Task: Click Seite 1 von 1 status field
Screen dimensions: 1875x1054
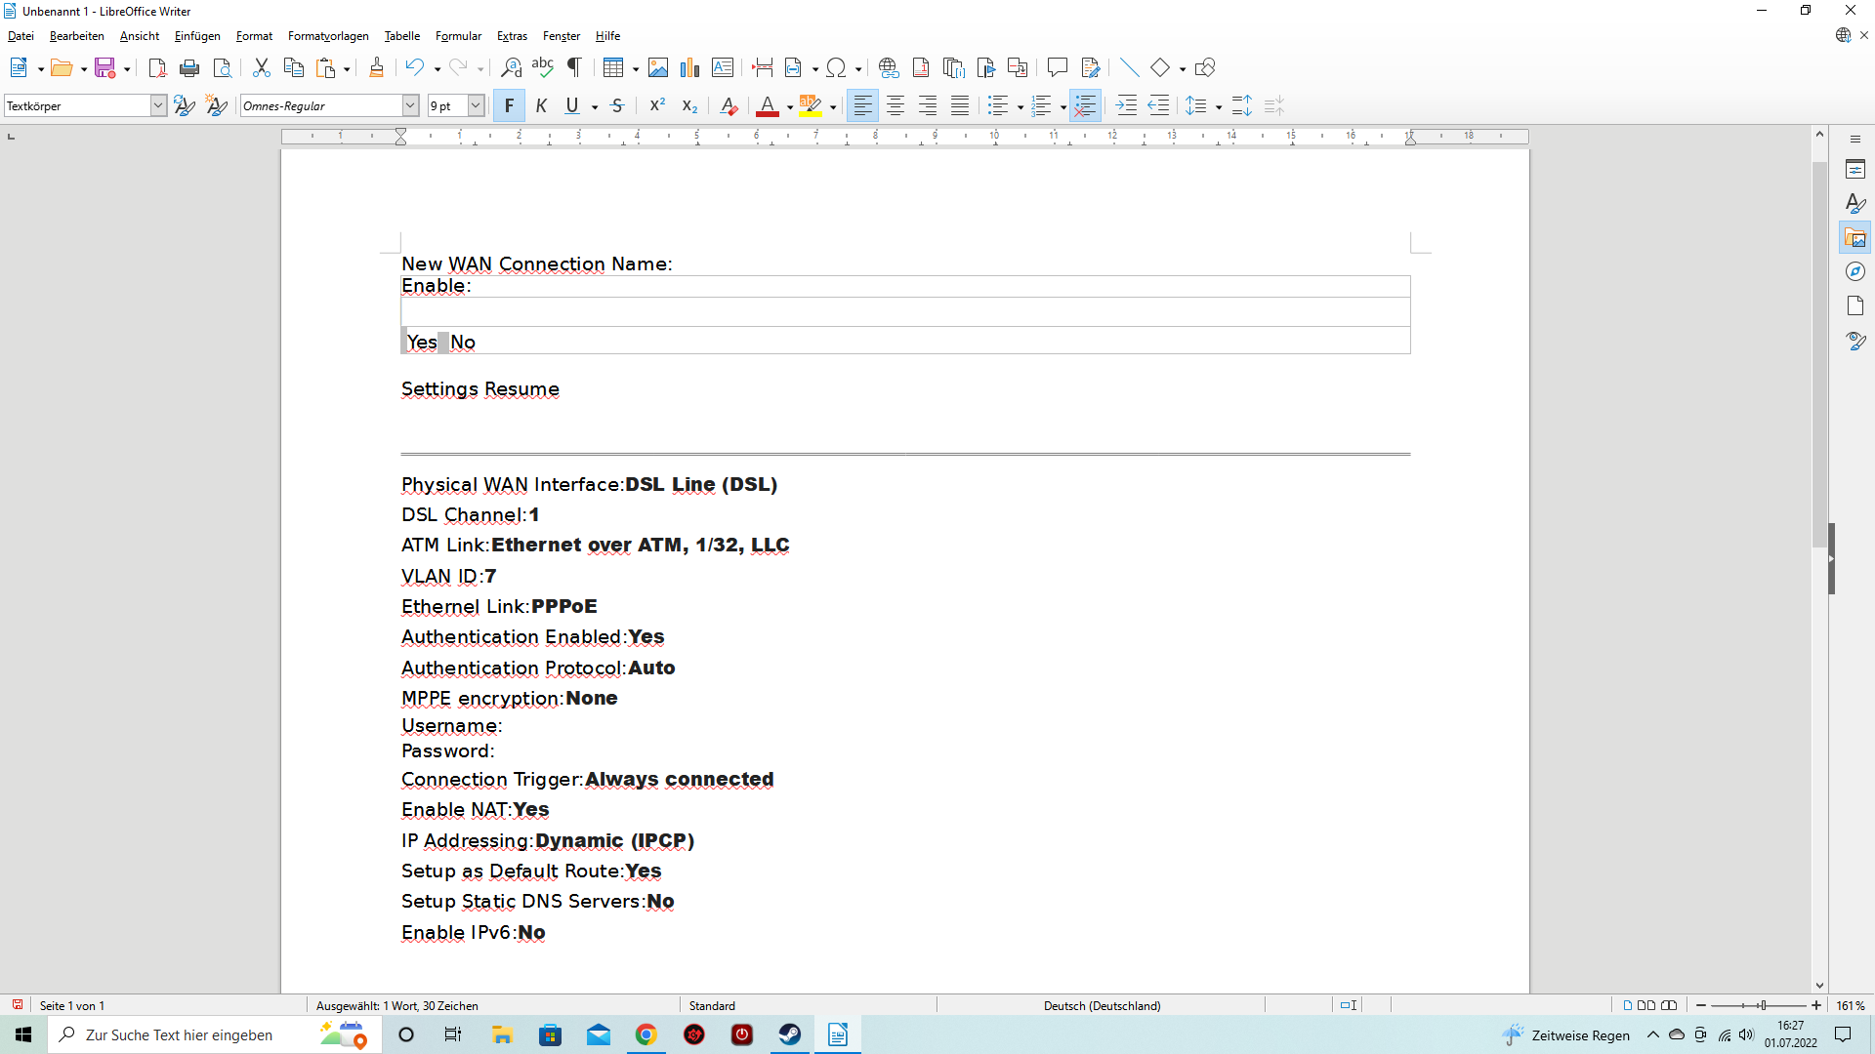Action: coord(72,1006)
